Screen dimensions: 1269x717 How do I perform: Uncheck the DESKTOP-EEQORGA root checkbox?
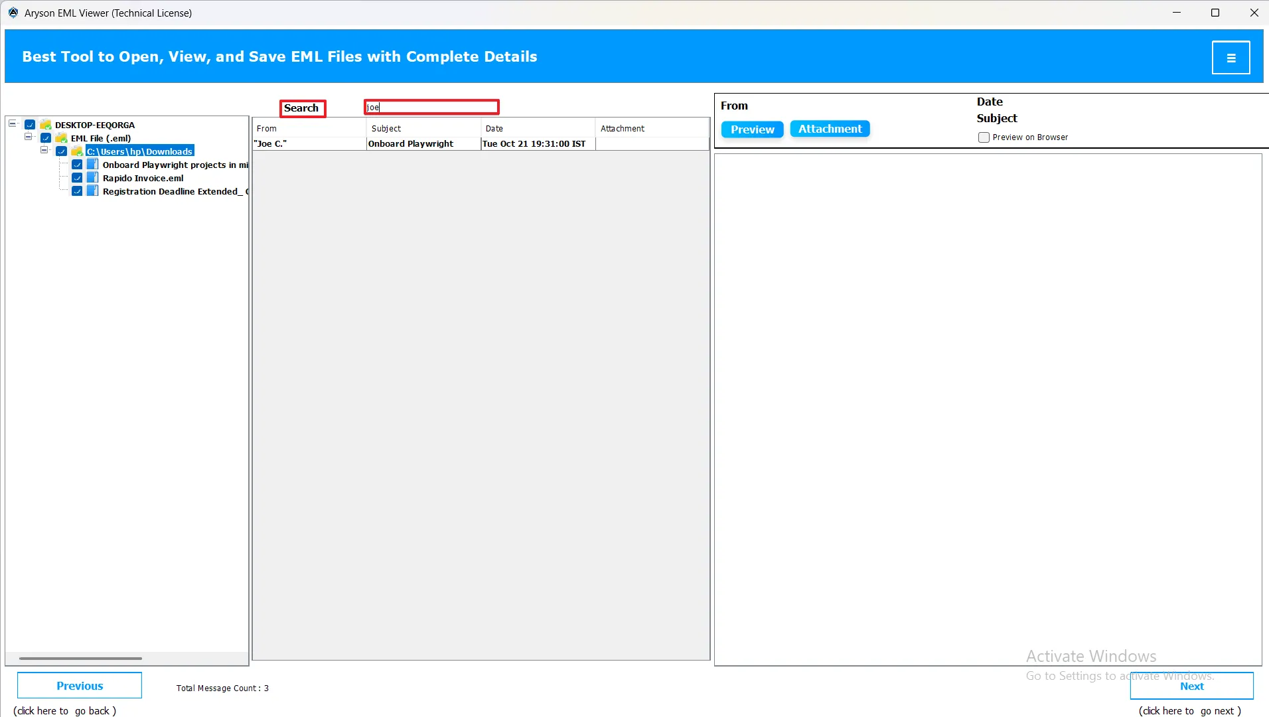(30, 125)
